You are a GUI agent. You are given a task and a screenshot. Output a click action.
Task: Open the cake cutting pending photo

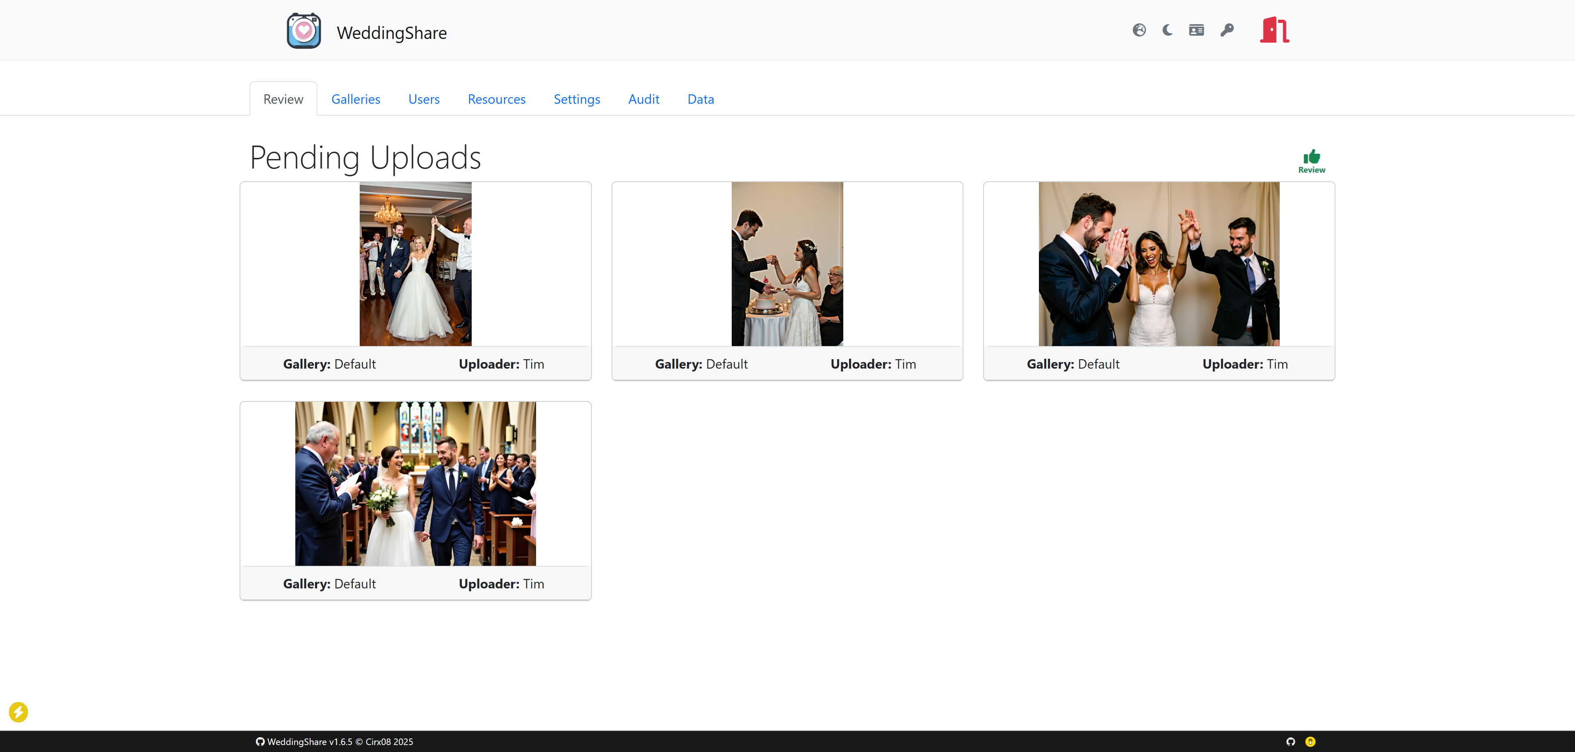pos(787,264)
